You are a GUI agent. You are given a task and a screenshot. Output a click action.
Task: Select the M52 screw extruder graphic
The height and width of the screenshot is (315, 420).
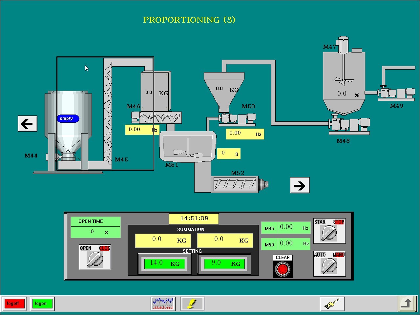coord(239,184)
